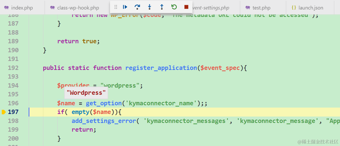340x146 pixels.
Task: Click line number 194 in the gutter
Action: [x=13, y=86]
